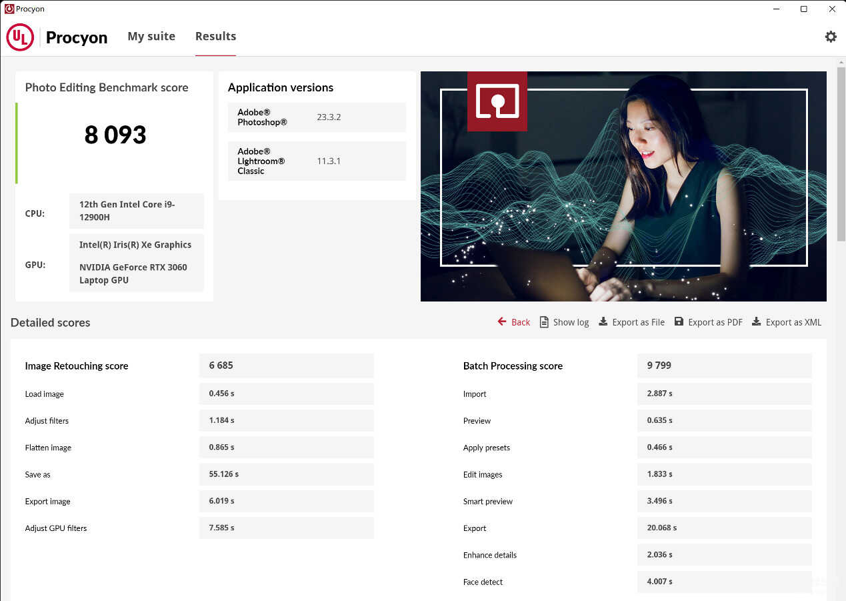Viewport: 846px width, 601px height.
Task: Click Lightroom Classic version 11.3.1
Action: click(x=329, y=161)
